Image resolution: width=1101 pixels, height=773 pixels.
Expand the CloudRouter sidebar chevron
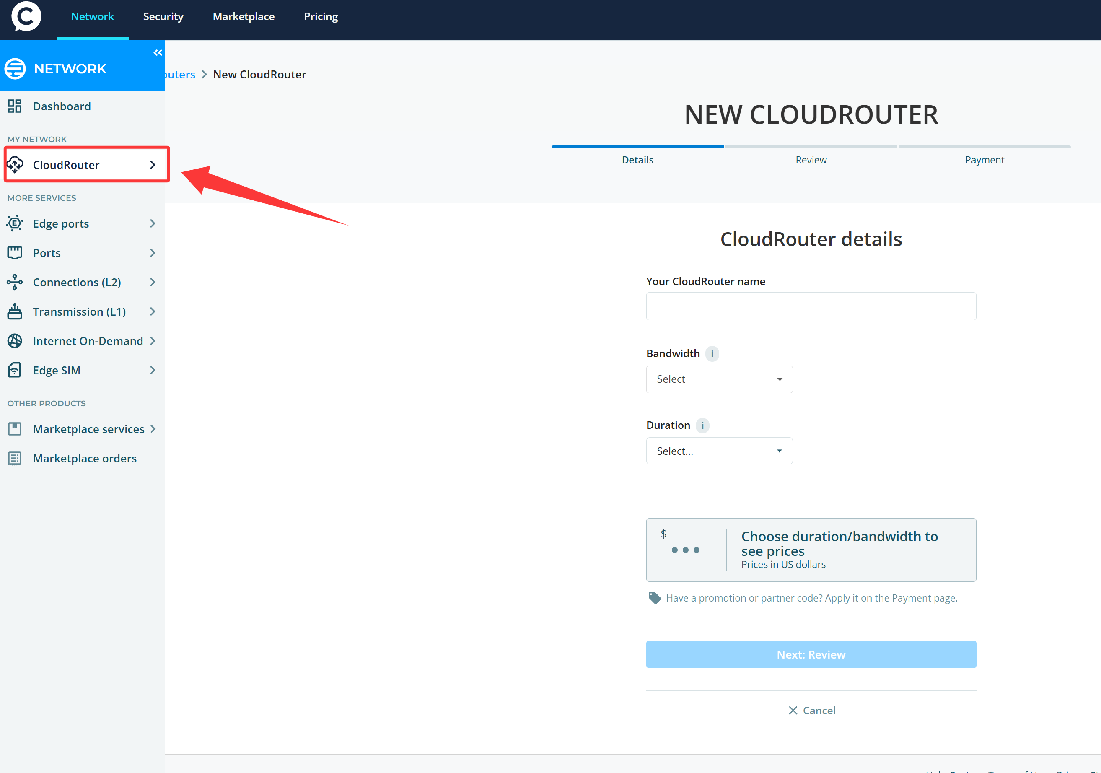tap(153, 165)
